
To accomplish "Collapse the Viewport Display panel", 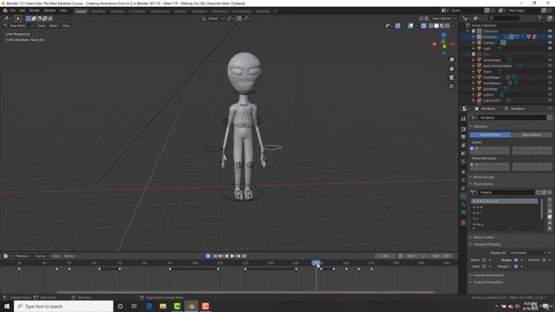I will [x=486, y=244].
